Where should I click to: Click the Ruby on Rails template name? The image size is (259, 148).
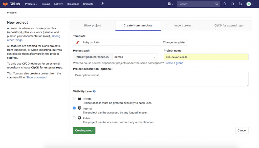click(91, 42)
